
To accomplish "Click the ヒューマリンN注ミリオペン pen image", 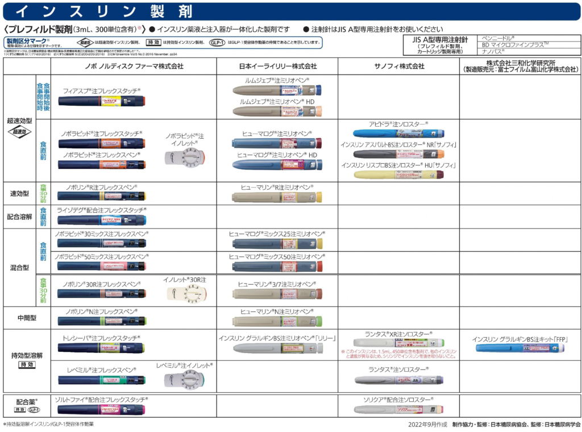I will 277,321.
